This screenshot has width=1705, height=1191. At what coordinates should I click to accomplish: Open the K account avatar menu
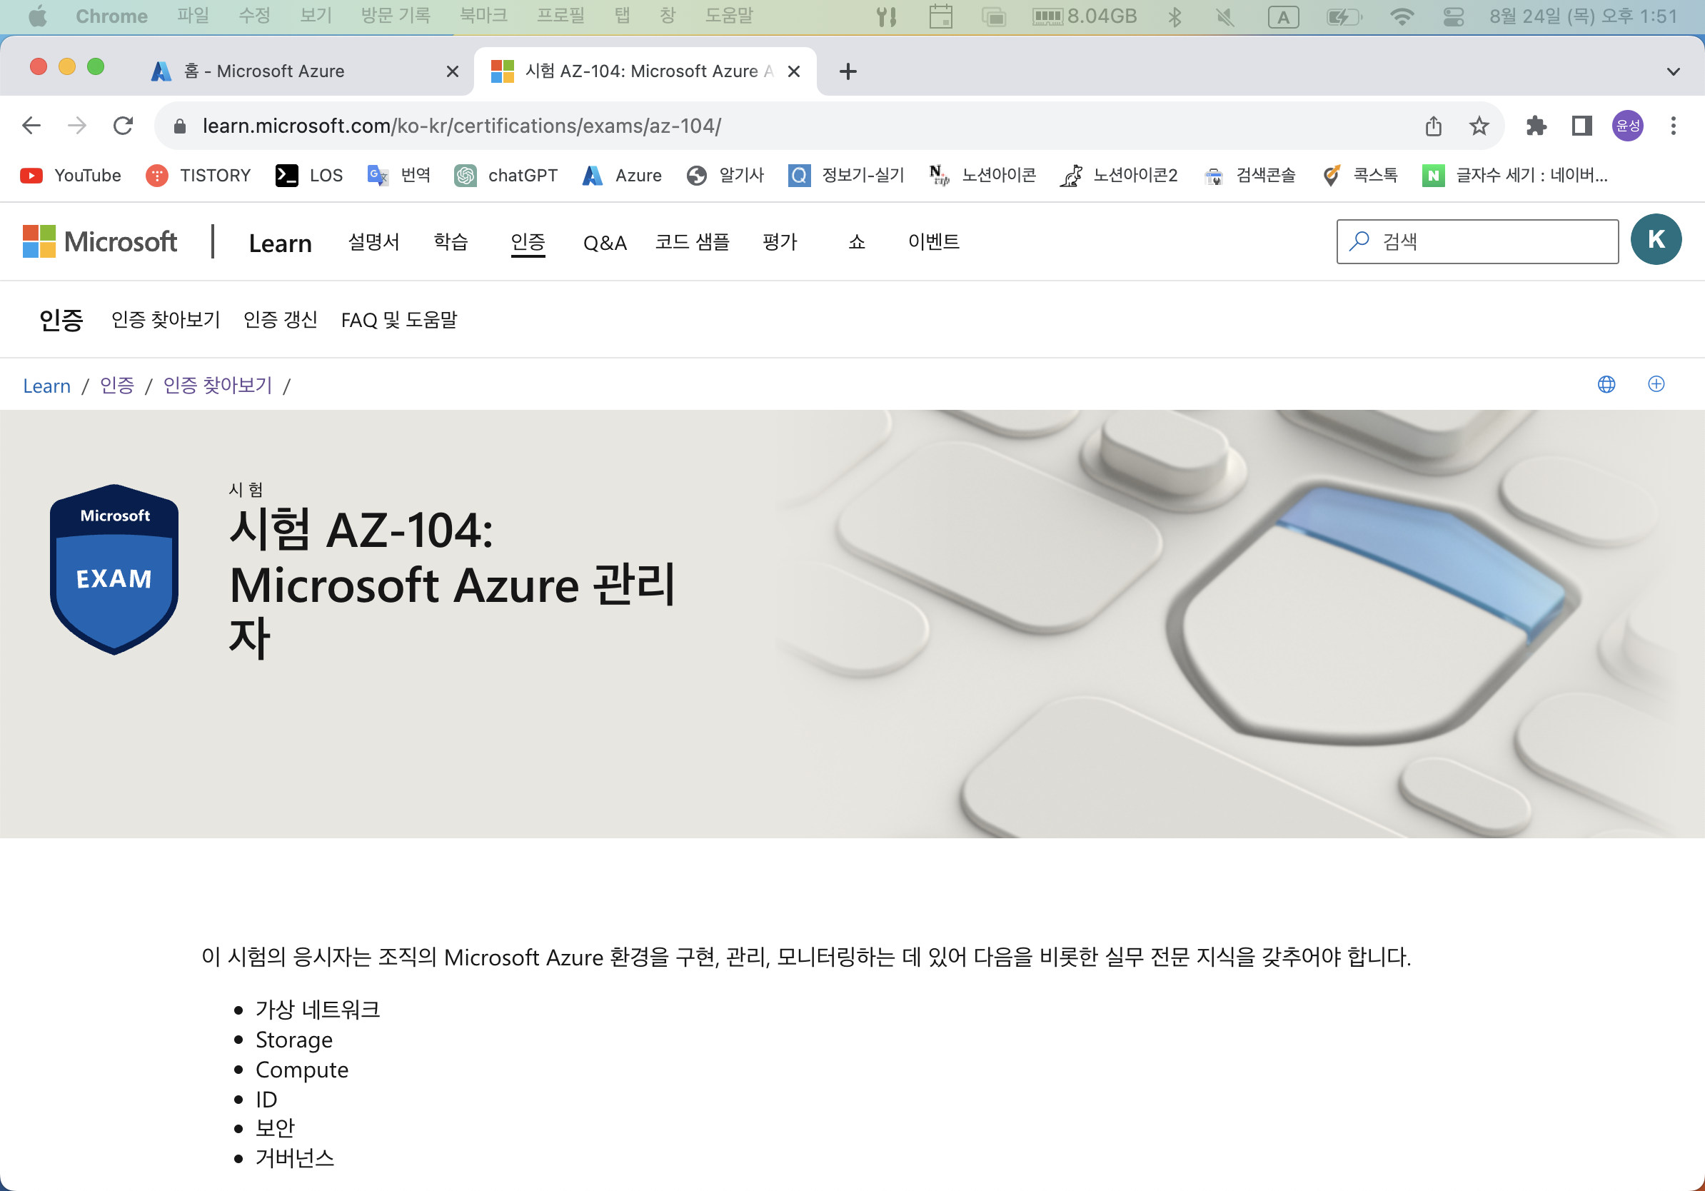click(1655, 240)
